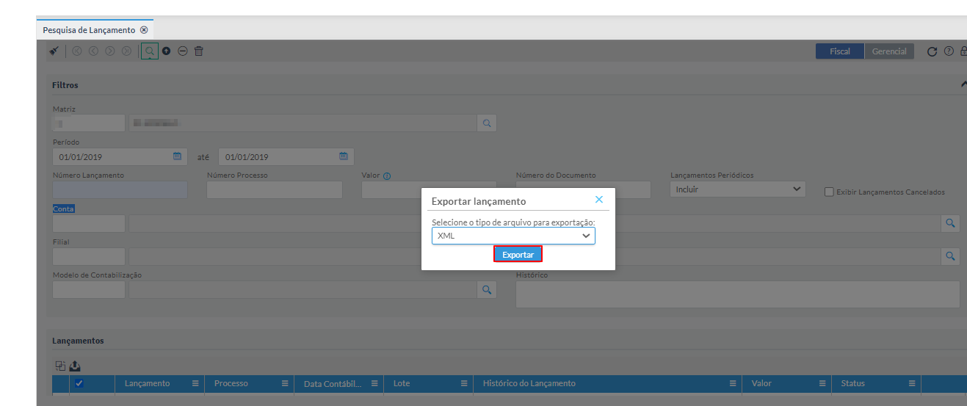Go to last record navigation arrow
967x406 pixels.
point(126,51)
